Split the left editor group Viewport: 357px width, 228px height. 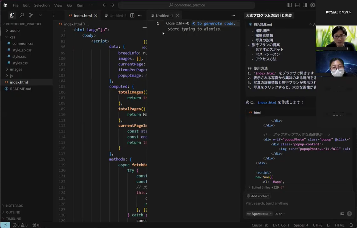pos(132,16)
